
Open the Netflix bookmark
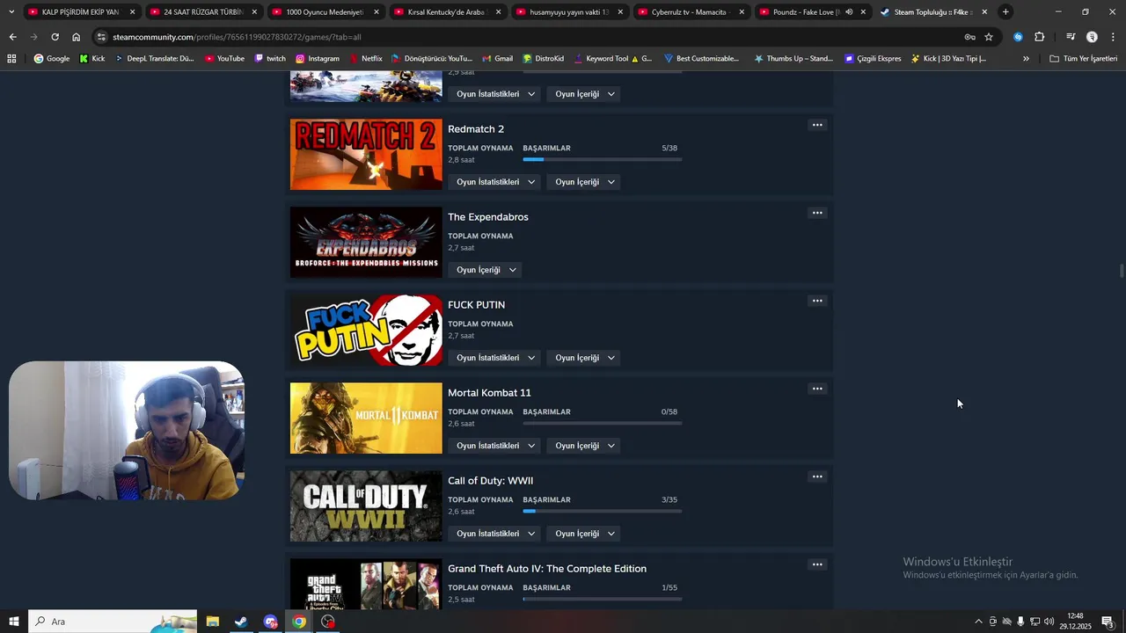tap(365, 59)
